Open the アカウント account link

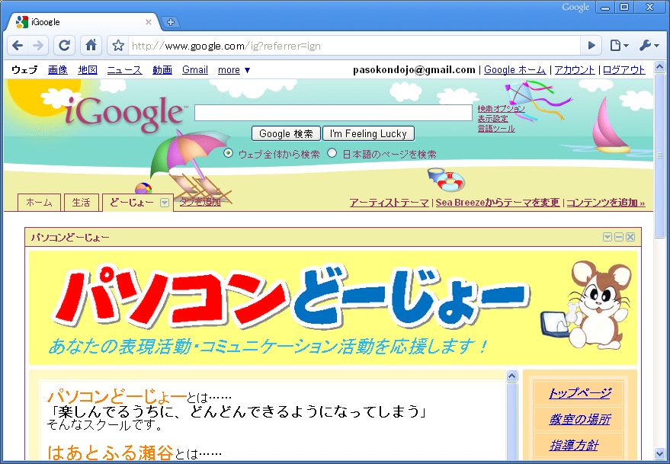pyautogui.click(x=575, y=69)
